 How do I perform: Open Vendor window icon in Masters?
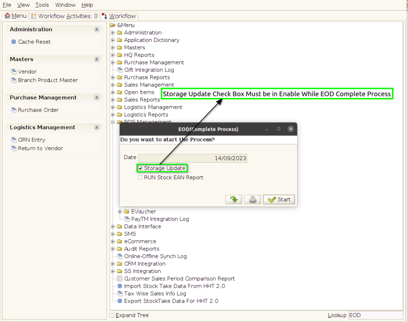pos(14,71)
